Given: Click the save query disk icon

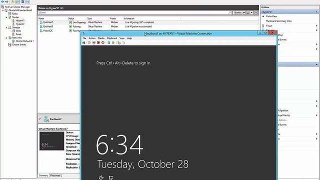Looking at the screenshot, I should [x=248, y=12].
